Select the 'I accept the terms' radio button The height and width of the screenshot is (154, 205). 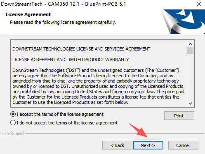(x=13, y=114)
